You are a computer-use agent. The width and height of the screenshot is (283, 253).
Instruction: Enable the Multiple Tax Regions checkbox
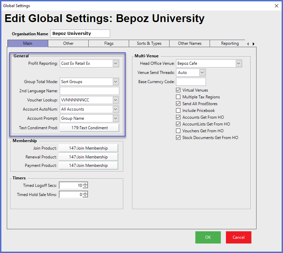pyautogui.click(x=178, y=97)
